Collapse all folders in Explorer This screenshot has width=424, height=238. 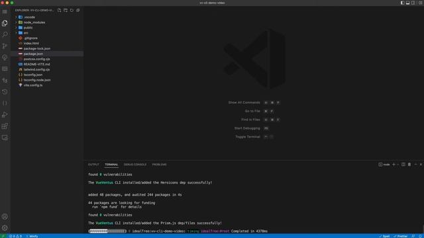[78, 11]
